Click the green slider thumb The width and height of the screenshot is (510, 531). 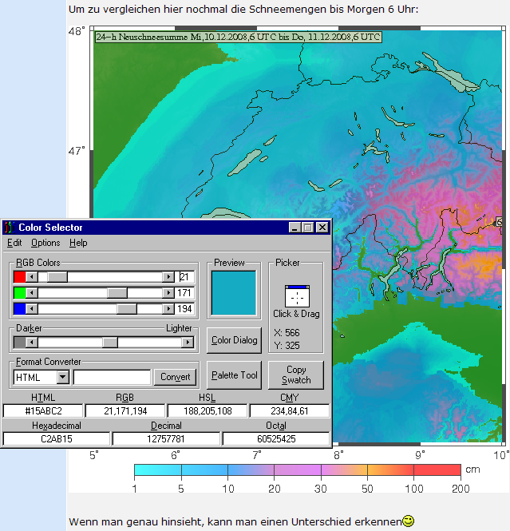coord(117,292)
